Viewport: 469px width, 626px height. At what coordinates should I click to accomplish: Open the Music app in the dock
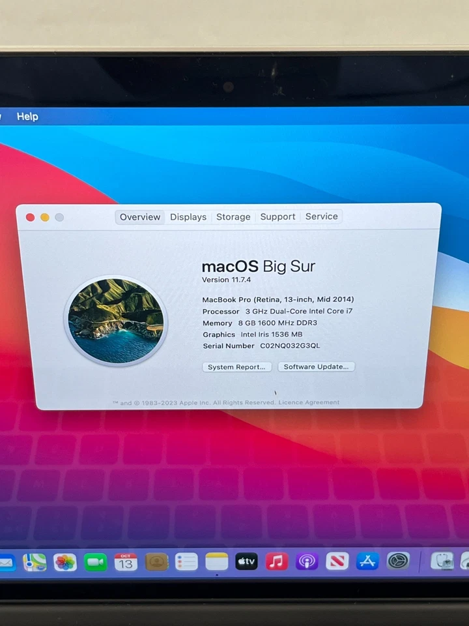tap(277, 561)
